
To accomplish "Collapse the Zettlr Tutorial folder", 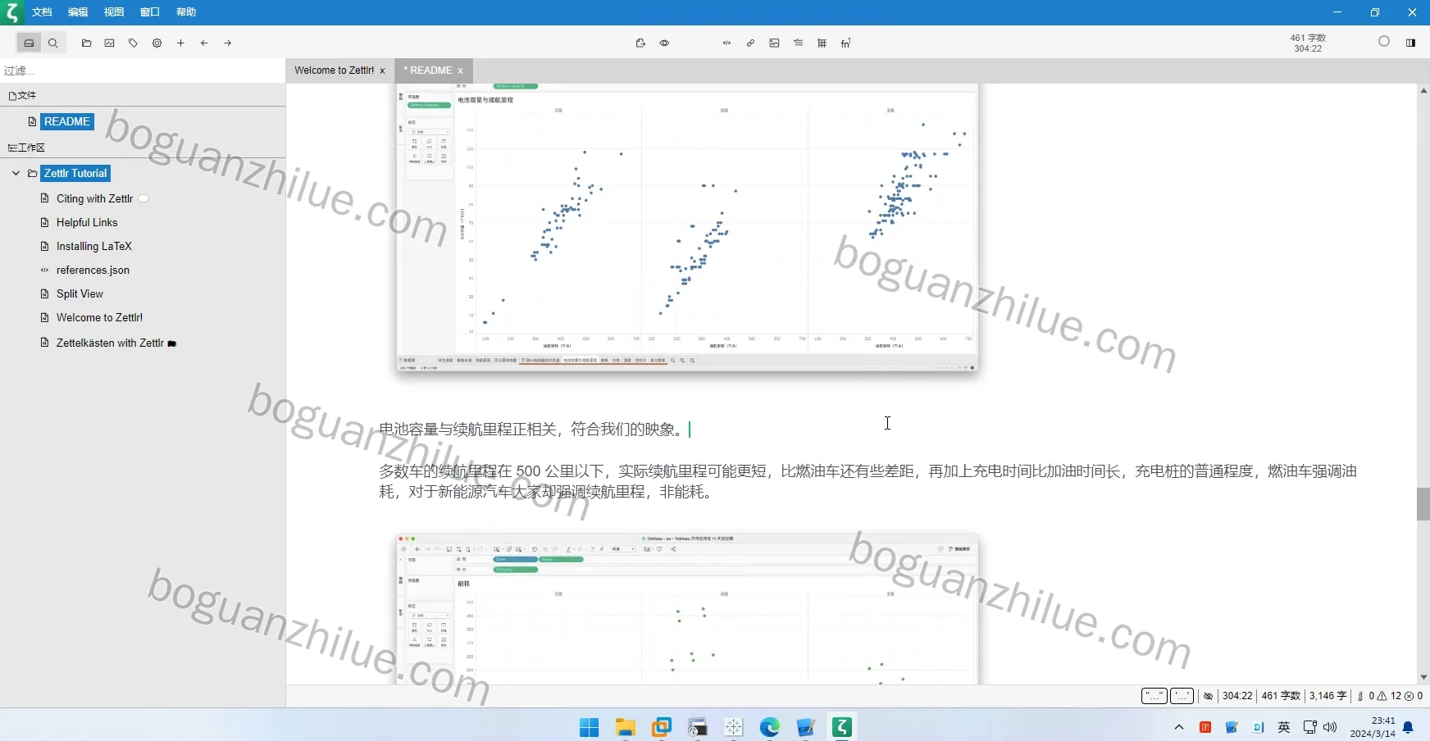I will 16,173.
